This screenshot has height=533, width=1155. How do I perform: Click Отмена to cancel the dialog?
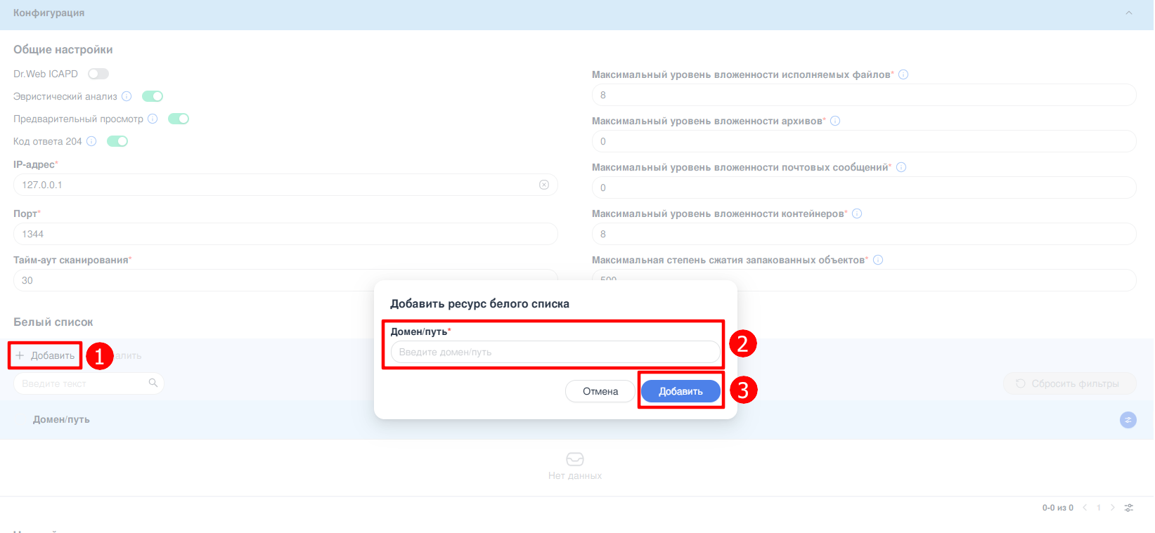tap(600, 391)
